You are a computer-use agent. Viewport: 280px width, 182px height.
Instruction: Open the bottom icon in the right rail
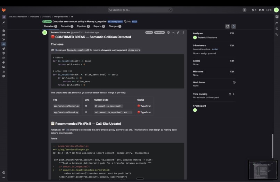[277, 34]
